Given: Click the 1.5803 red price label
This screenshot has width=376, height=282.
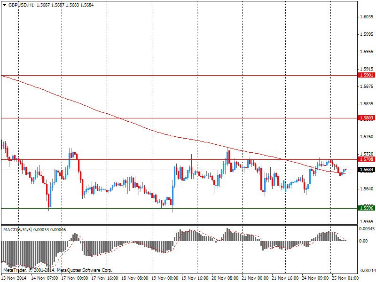Looking at the screenshot, I should click(x=366, y=118).
